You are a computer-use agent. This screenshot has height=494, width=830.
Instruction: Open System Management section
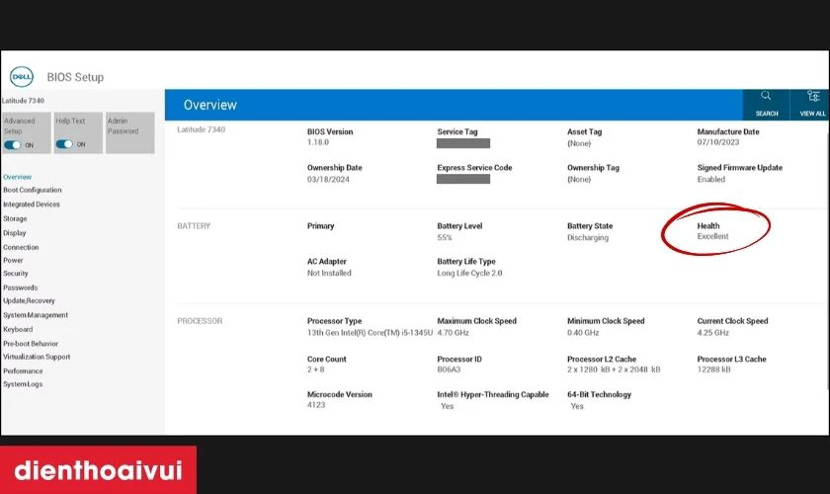36,314
